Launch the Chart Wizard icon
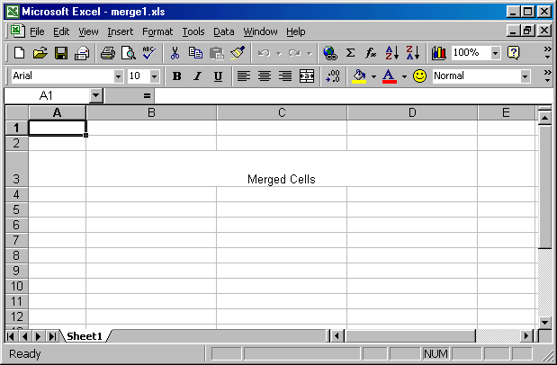 (x=439, y=53)
